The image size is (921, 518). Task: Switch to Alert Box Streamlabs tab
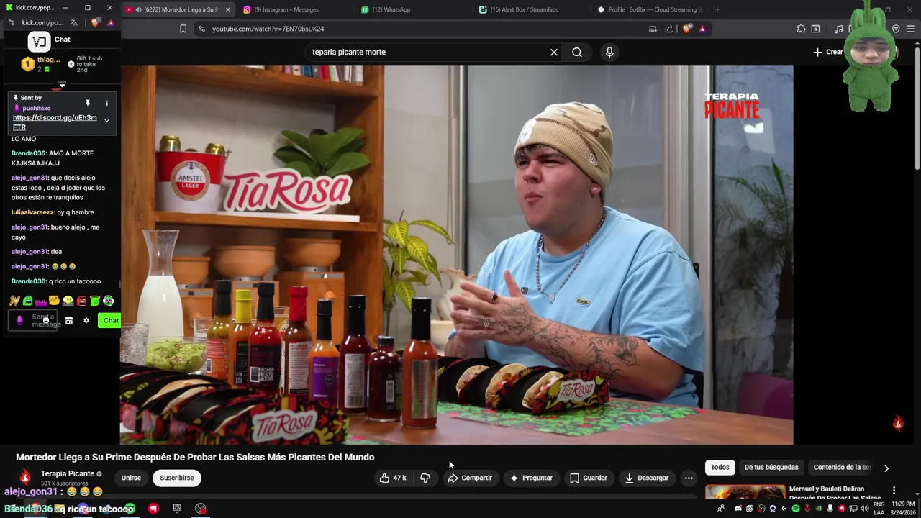[x=524, y=9]
